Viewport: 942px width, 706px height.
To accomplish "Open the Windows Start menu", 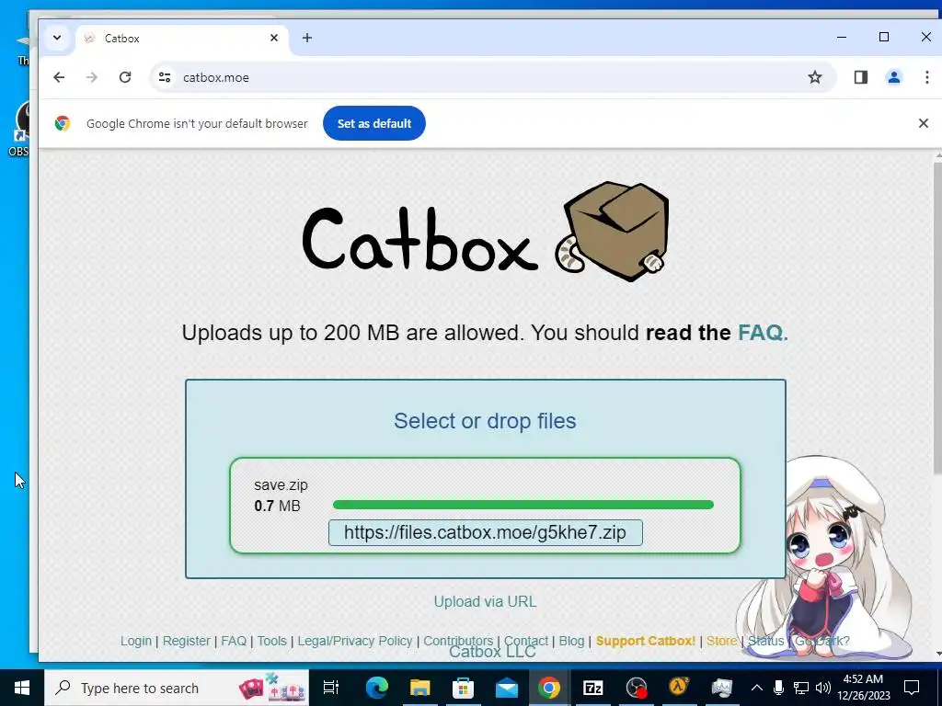I will pyautogui.click(x=22, y=688).
